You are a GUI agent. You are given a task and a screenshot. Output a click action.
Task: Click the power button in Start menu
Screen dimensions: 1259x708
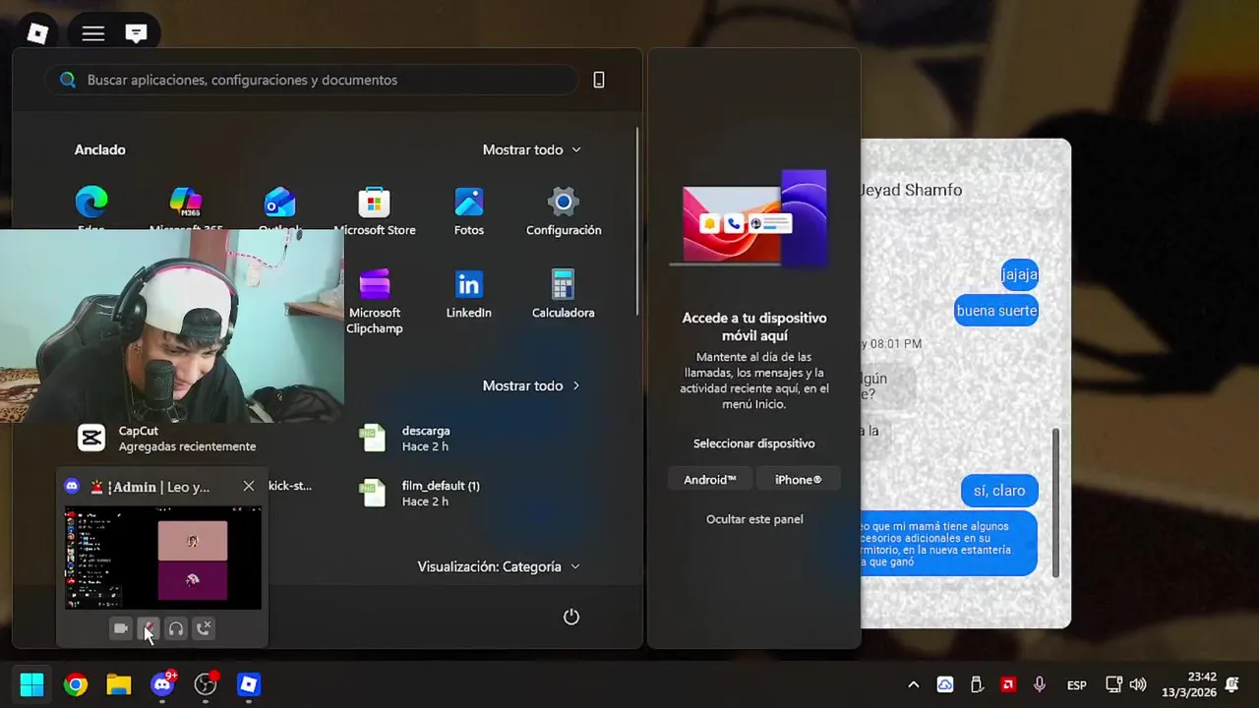point(571,617)
